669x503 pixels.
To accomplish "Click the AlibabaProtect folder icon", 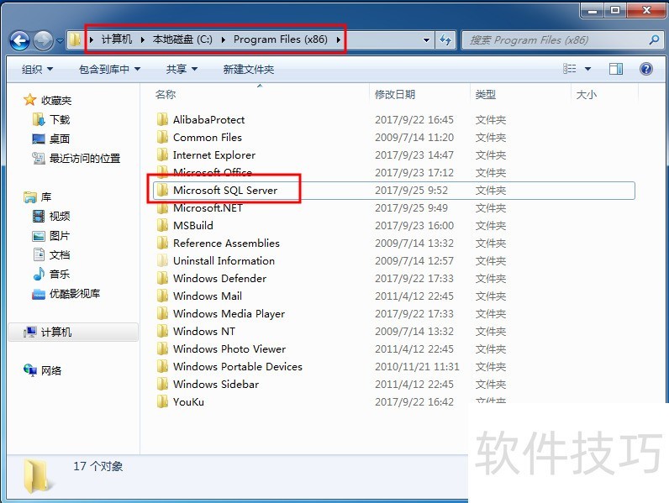I will click(x=162, y=119).
